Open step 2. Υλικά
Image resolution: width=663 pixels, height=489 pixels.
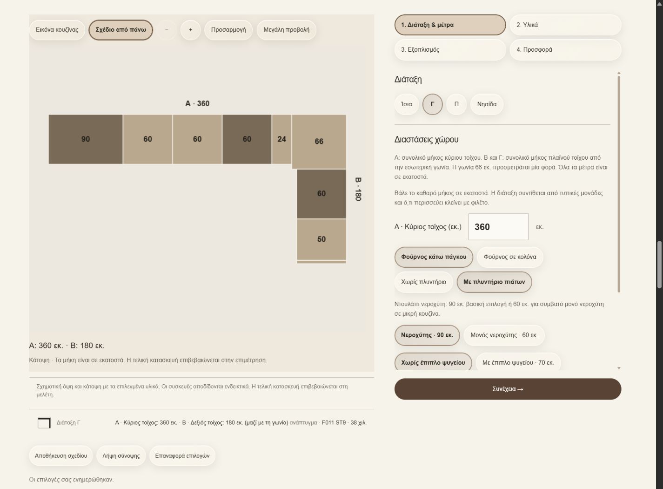[x=565, y=25]
